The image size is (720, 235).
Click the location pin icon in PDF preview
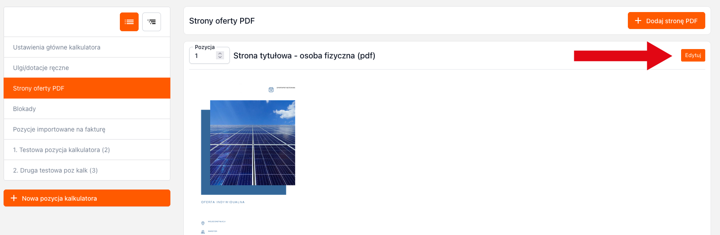coord(203,223)
